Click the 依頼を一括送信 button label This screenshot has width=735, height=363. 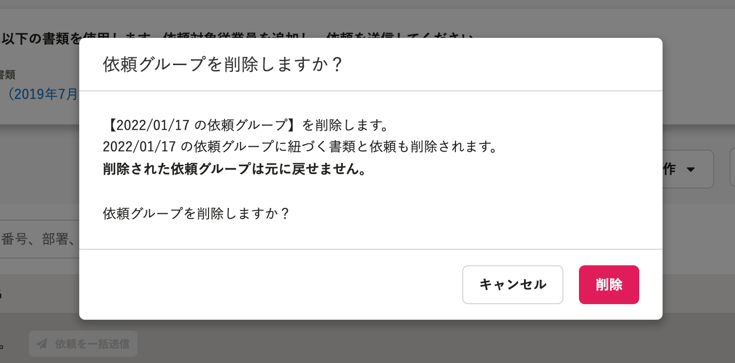[92, 344]
